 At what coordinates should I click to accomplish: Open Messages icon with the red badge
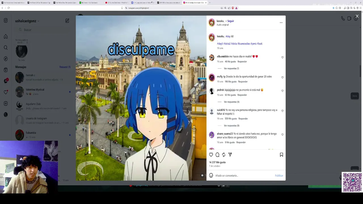click(6, 81)
